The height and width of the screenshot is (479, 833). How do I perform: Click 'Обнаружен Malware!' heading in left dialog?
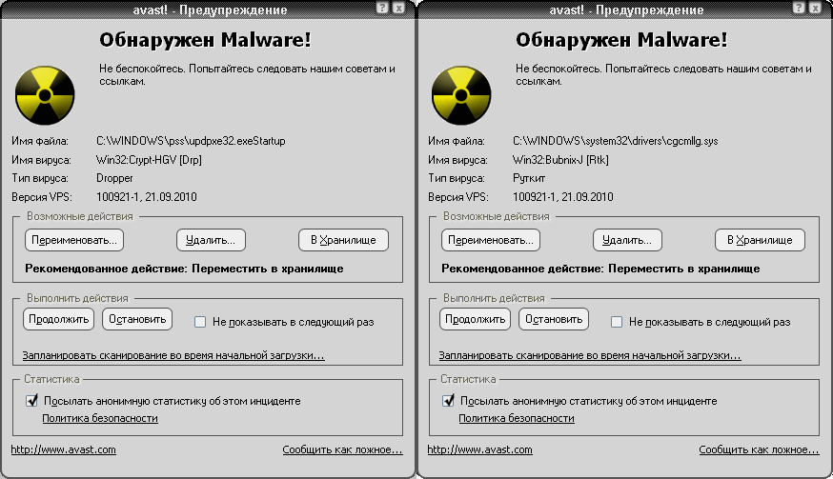point(205,40)
